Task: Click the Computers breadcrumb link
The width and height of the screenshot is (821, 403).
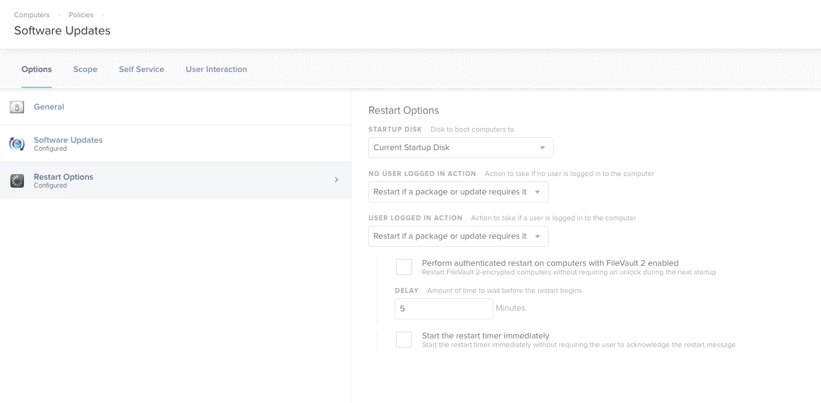Action: [x=32, y=15]
